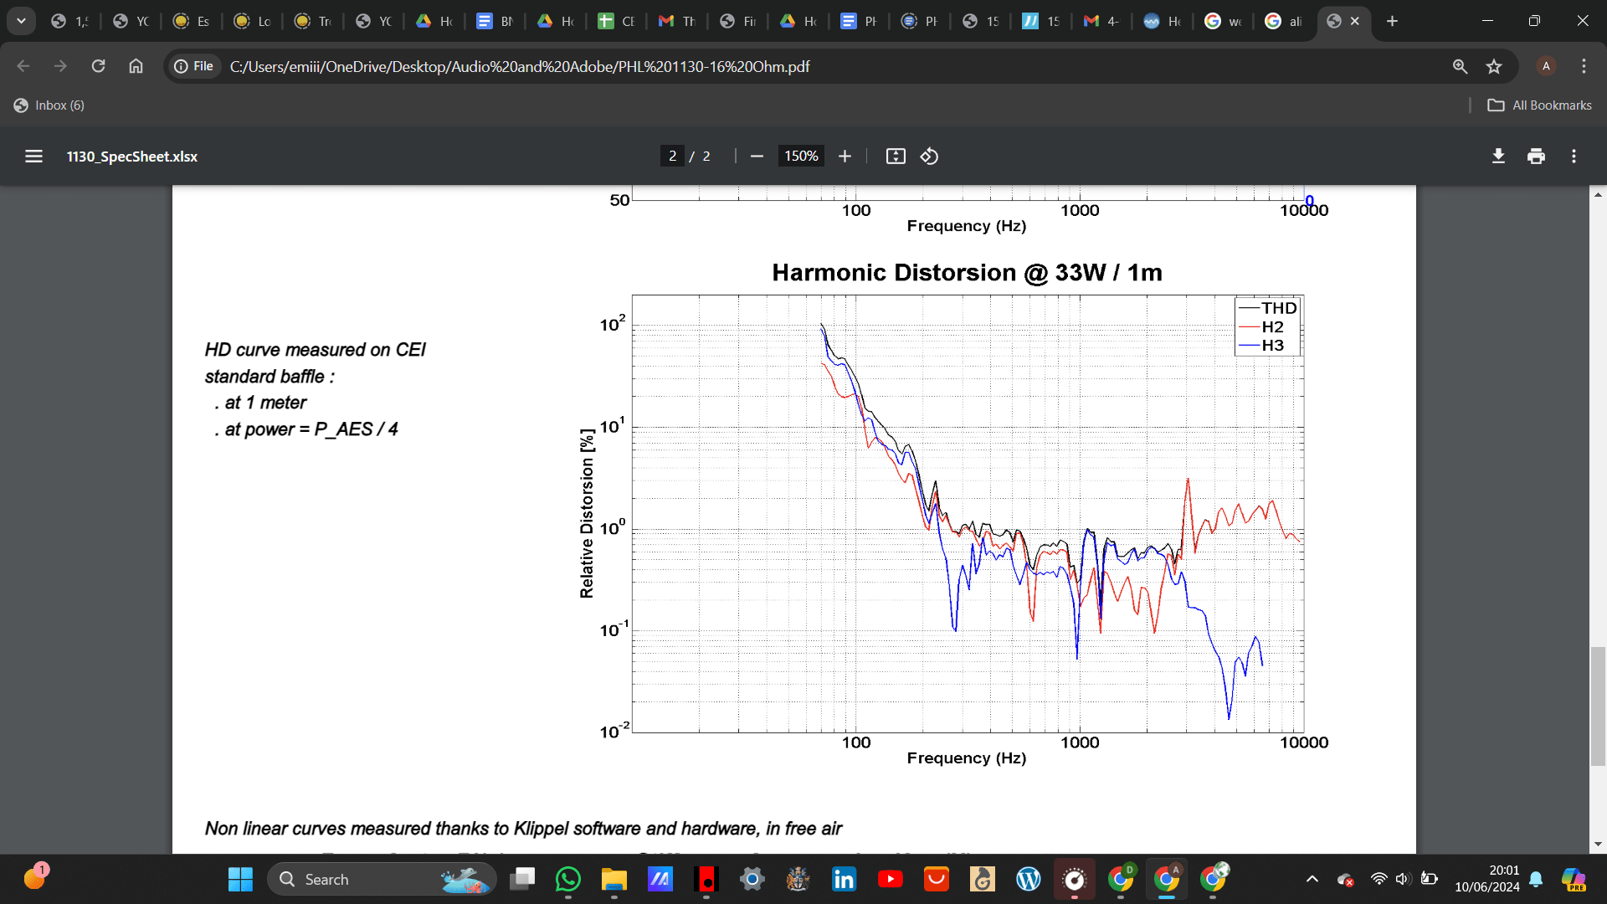This screenshot has width=1607, height=904.
Task: Open Wi-Fi network settings in tray
Action: pyautogui.click(x=1379, y=879)
